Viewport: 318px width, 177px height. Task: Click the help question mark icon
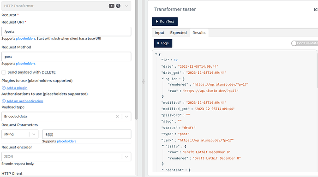point(118,6)
